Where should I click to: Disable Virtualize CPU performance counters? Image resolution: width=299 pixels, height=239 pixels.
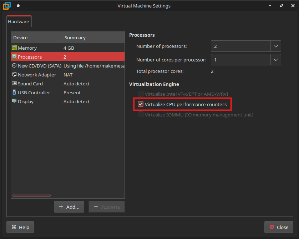coord(141,105)
